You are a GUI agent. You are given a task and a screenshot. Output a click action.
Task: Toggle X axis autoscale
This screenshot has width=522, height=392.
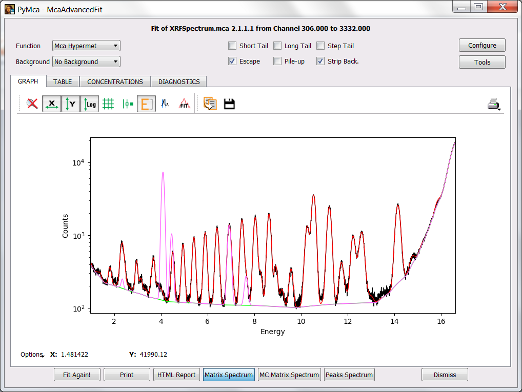[x=51, y=104]
